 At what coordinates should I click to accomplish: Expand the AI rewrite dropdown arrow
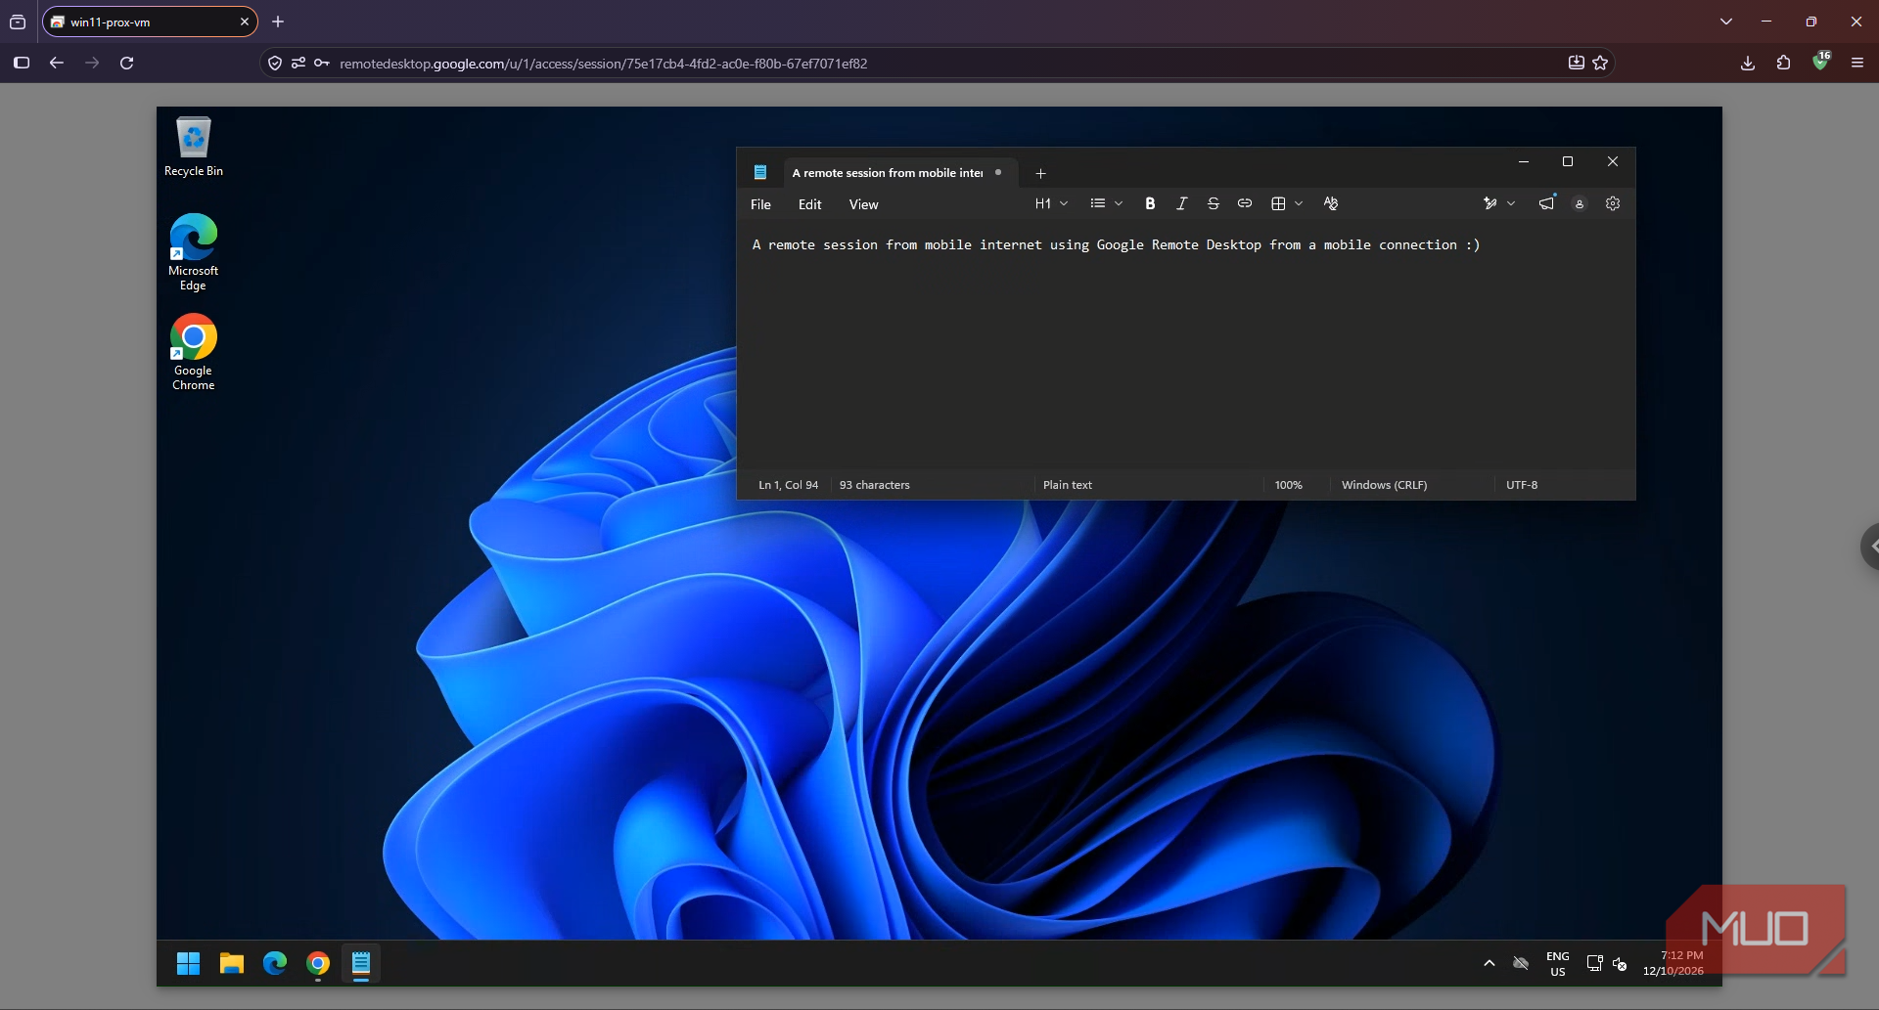tap(1511, 203)
